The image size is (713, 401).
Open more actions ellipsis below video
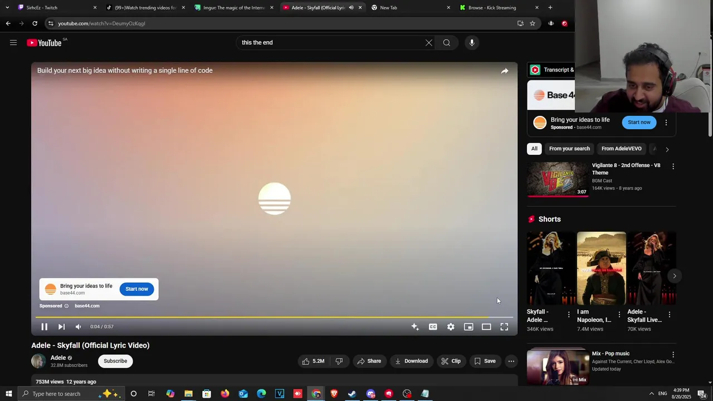click(511, 361)
